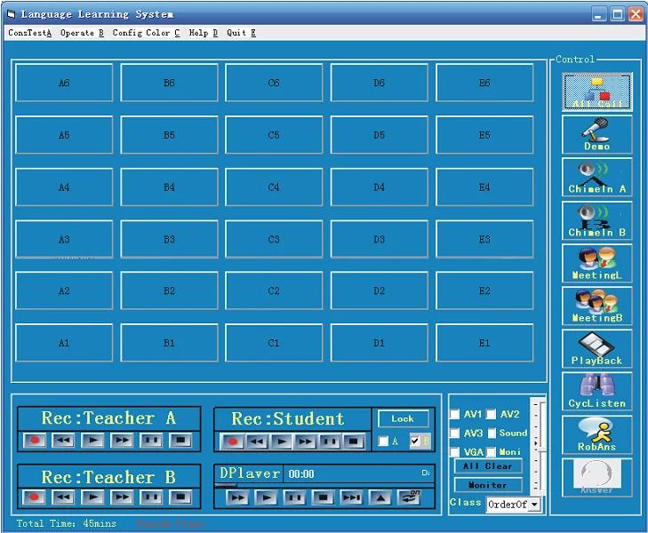Screen dimensions: 648x533
Task: Enable the AV1 checkbox
Action: pyautogui.click(x=455, y=415)
